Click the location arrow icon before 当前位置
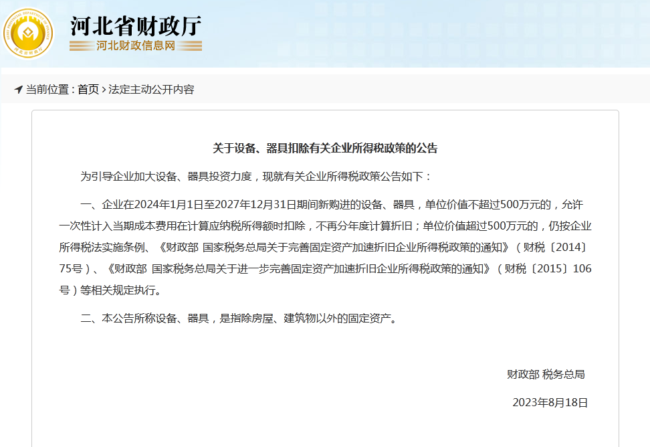This screenshot has width=650, height=447. 18,89
